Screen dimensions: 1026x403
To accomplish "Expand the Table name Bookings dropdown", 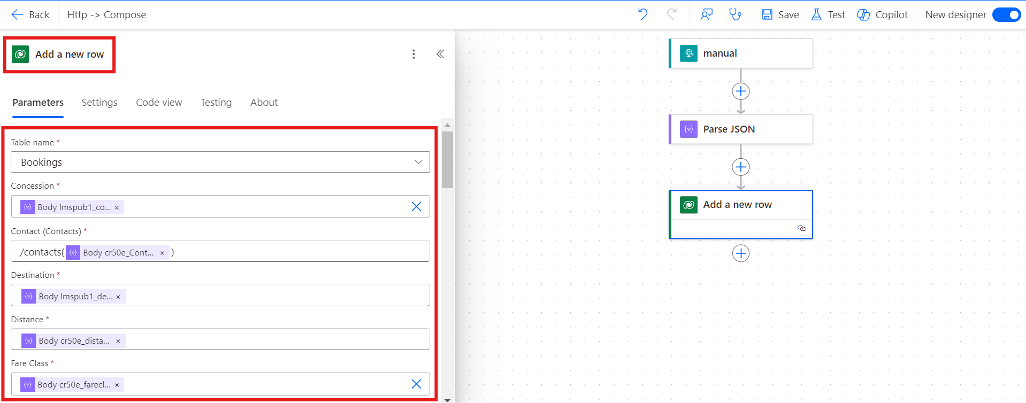I will tap(418, 162).
